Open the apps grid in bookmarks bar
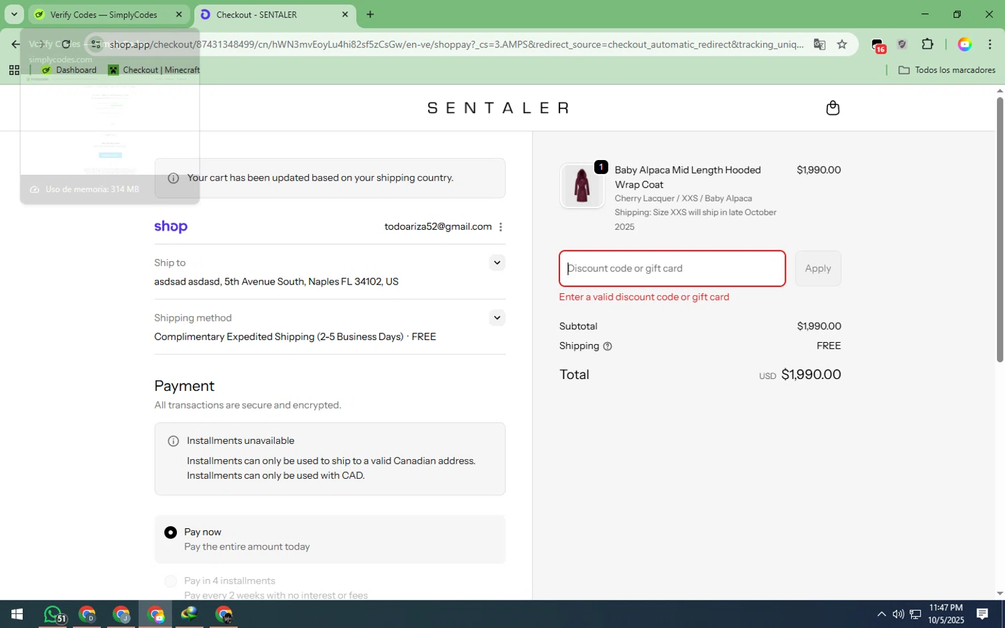The width and height of the screenshot is (1005, 628). [14, 70]
